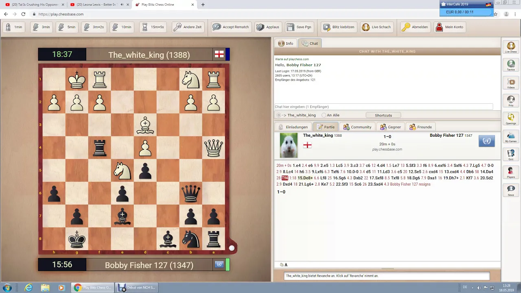Open the Gegner tab
This screenshot has height=293, width=521.
pos(391,127)
